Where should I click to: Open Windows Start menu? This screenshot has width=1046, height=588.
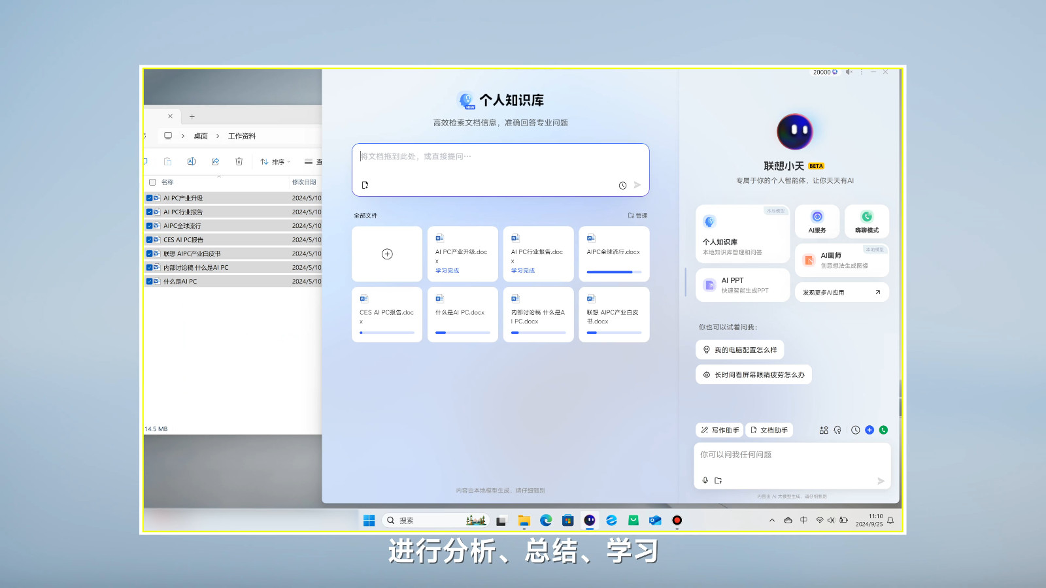tap(369, 520)
